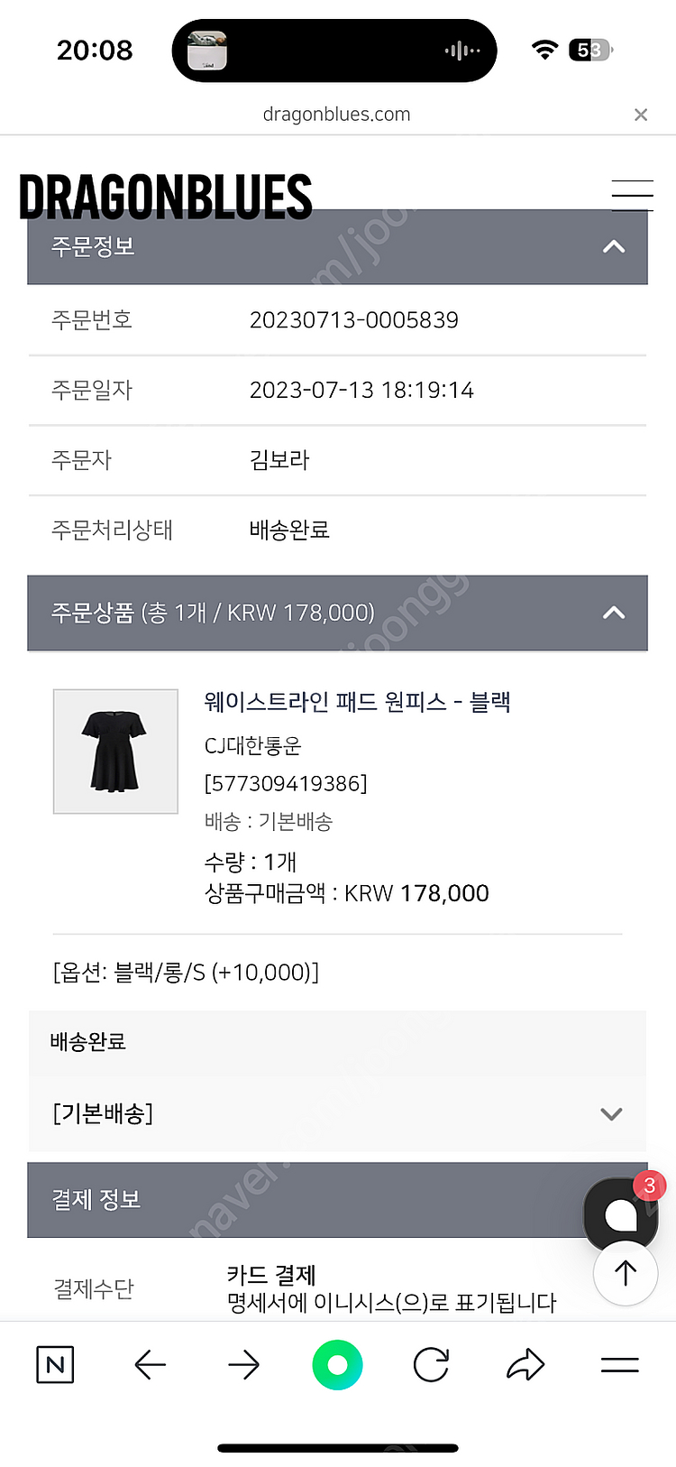Tap the green circle search button
Viewport: 676px width, 1467px height.
pyautogui.click(x=337, y=1364)
